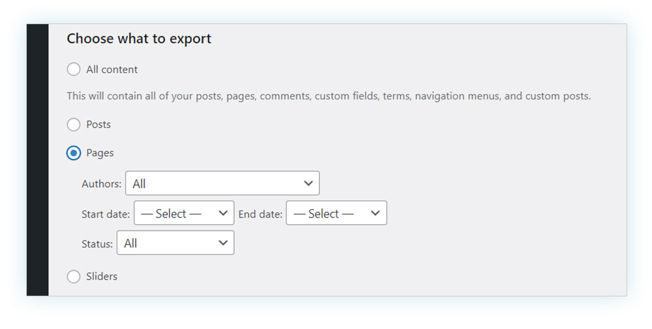The image size is (652, 329).
Task: Click the "Authors:" field label
Action: click(x=102, y=184)
